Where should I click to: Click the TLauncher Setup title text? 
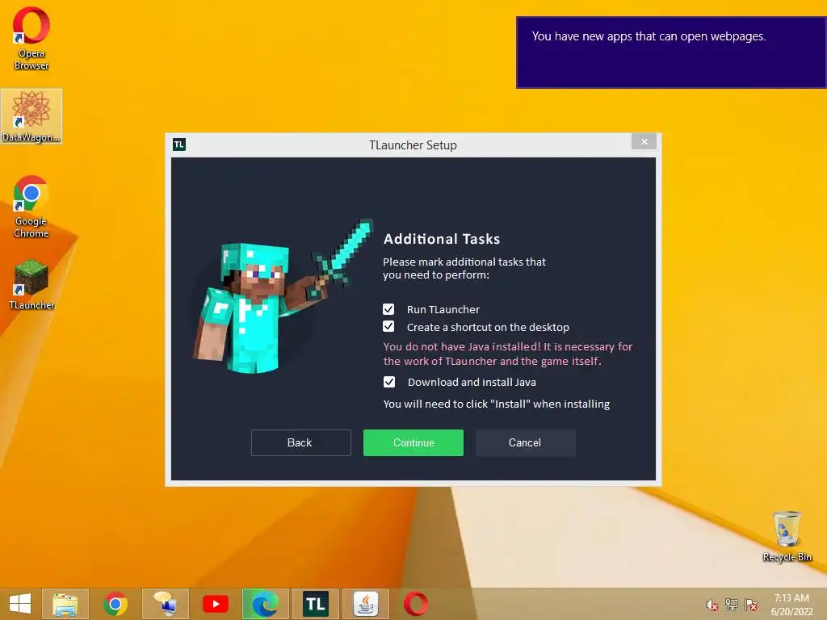(x=413, y=145)
